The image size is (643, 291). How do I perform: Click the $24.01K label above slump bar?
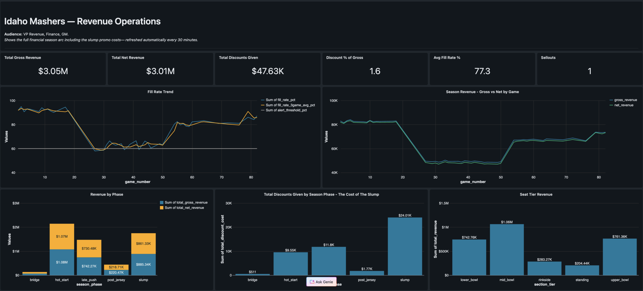(405, 215)
